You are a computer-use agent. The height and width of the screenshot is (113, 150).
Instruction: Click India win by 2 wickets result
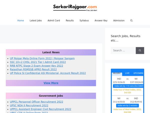click(127, 105)
